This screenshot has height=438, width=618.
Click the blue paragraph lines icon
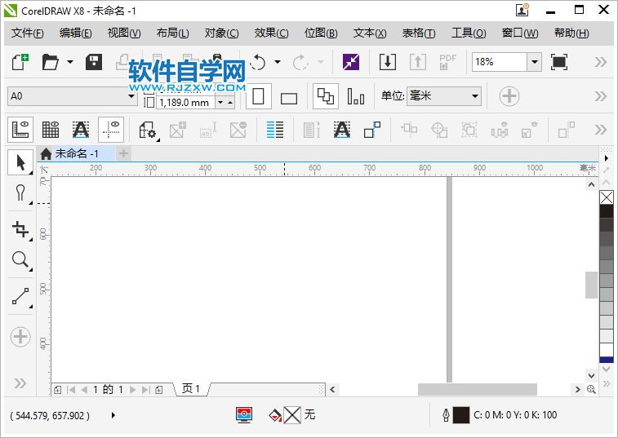click(274, 130)
